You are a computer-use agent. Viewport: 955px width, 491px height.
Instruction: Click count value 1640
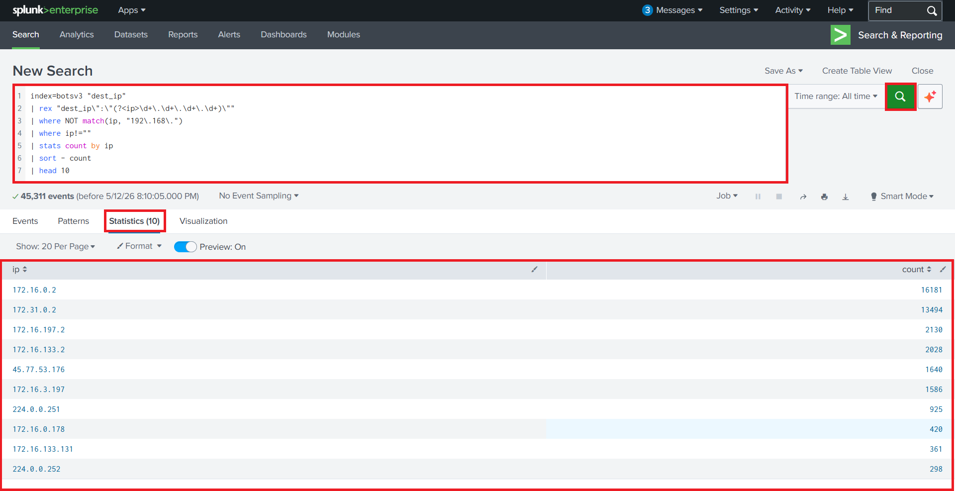pos(934,370)
